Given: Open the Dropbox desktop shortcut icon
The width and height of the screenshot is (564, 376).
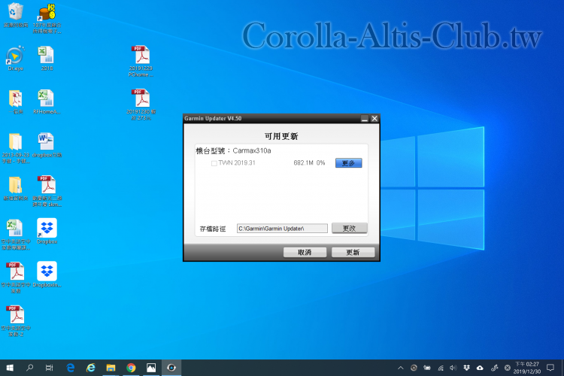Looking at the screenshot, I should [x=47, y=229].
